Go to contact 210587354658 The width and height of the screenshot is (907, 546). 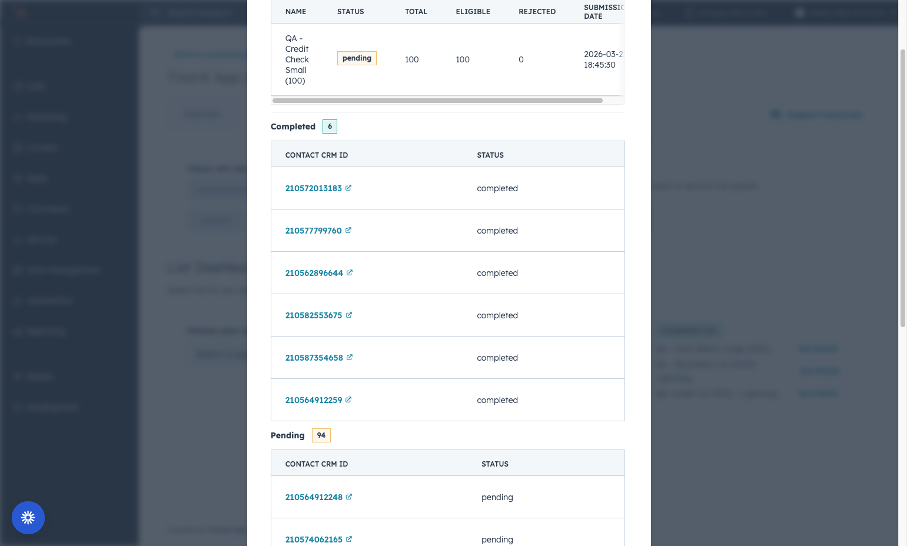[x=314, y=358]
